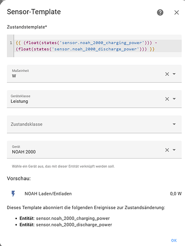The height and width of the screenshot is (246, 185).
Task: Click the line number 1 gutter
Action: tap(11, 43)
